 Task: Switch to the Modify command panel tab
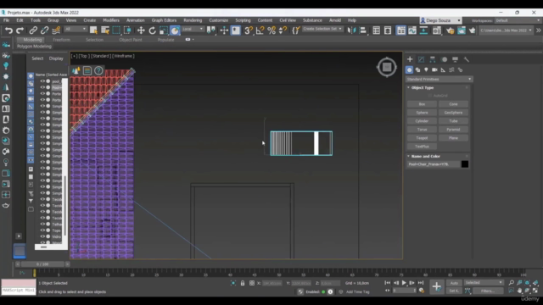coord(421,59)
